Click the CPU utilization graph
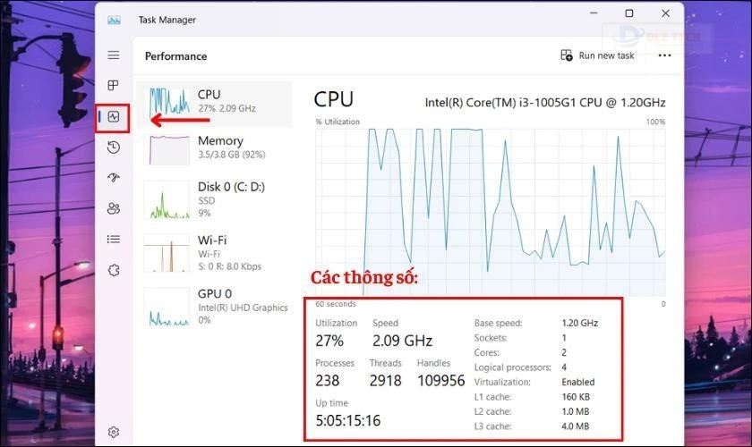This screenshot has width=752, height=447. 491,212
